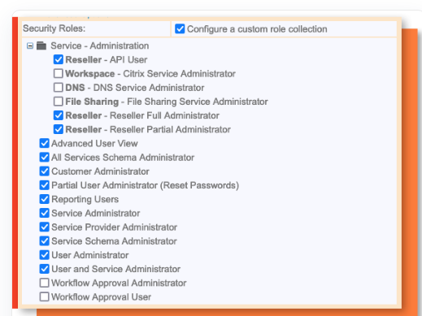Uncheck Service Schema Administrator role

[x=44, y=240]
